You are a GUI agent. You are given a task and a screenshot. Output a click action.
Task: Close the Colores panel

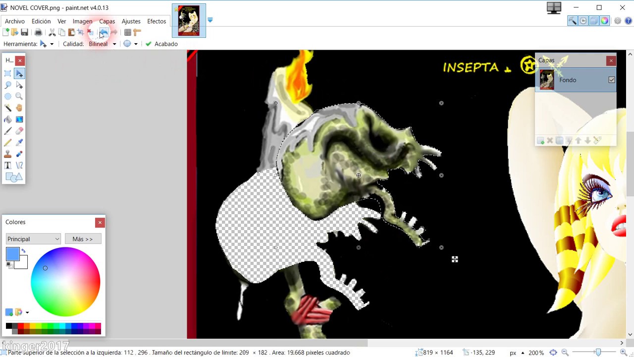(100, 222)
